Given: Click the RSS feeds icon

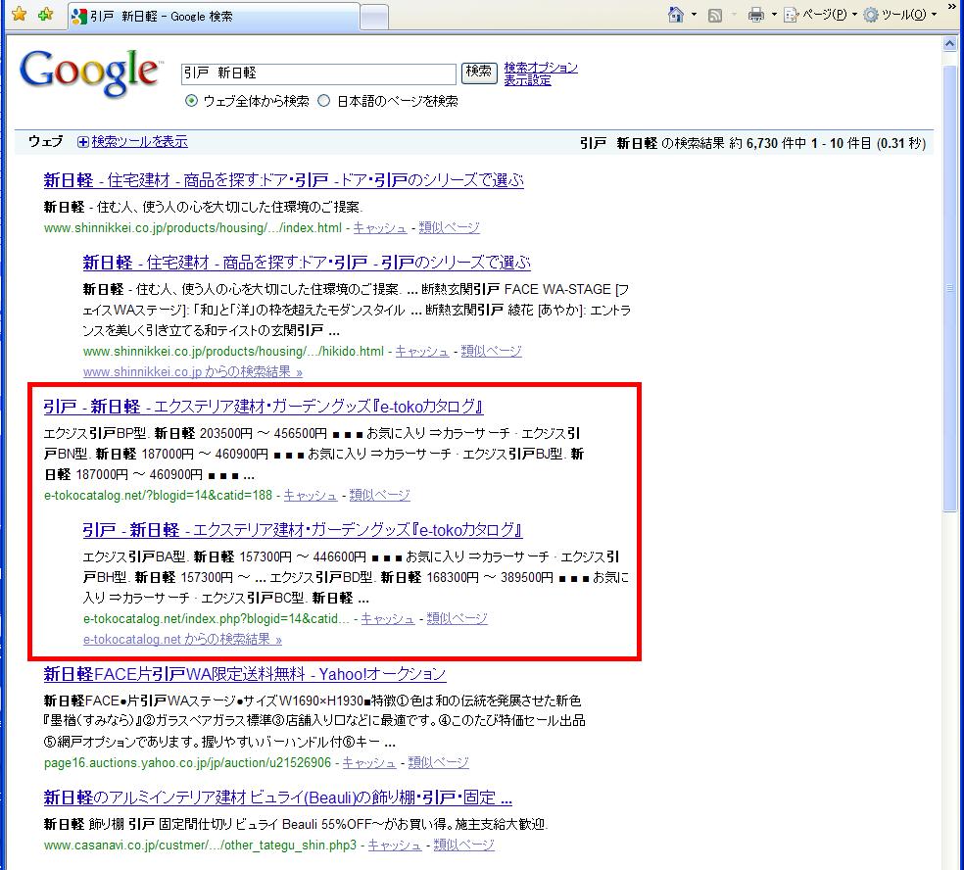Looking at the screenshot, I should tap(715, 15).
